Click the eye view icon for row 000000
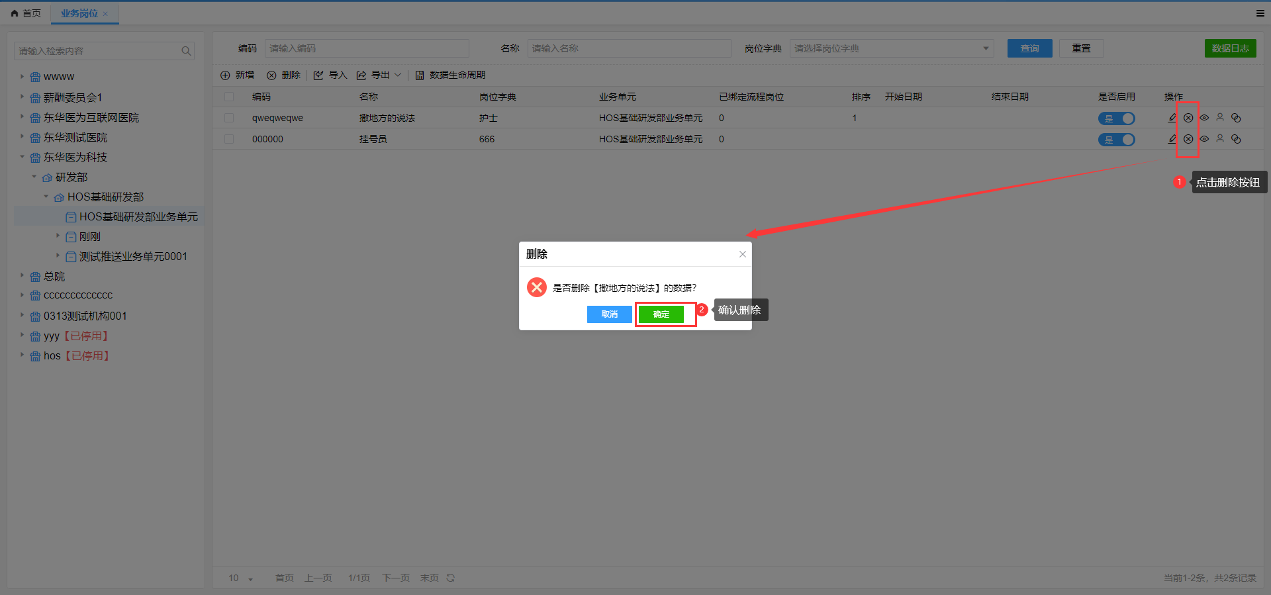Screen dimensions: 1271x595 [x=1204, y=139]
